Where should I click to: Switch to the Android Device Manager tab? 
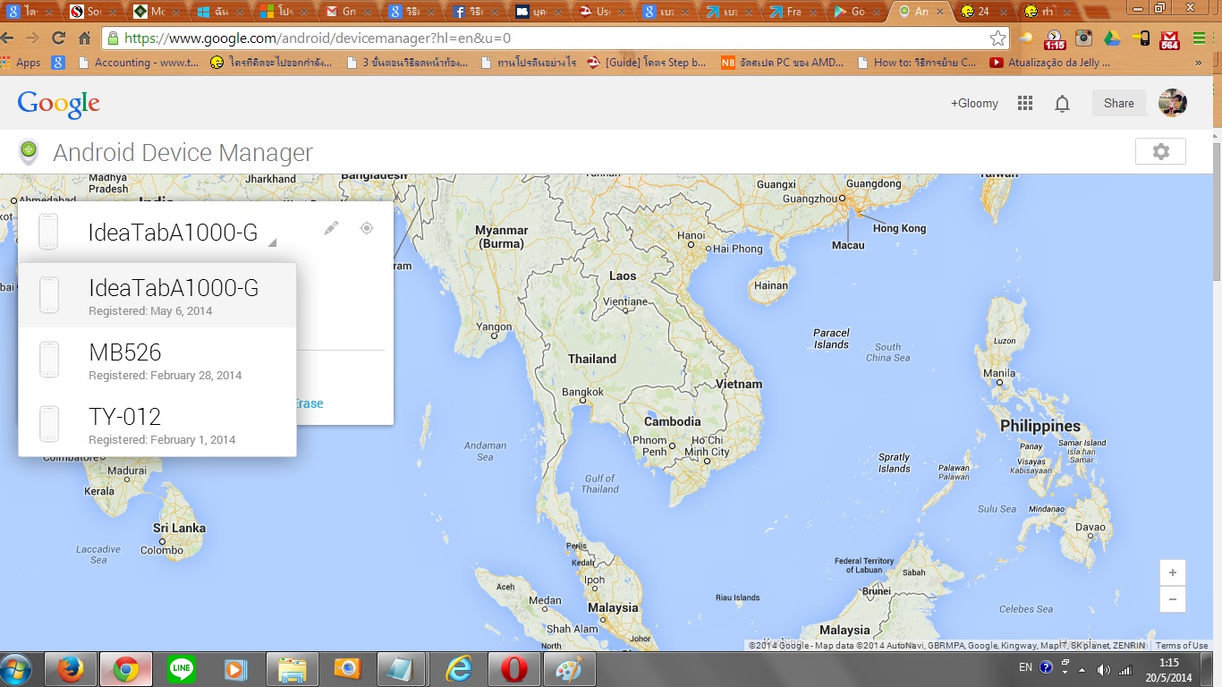coord(921,12)
